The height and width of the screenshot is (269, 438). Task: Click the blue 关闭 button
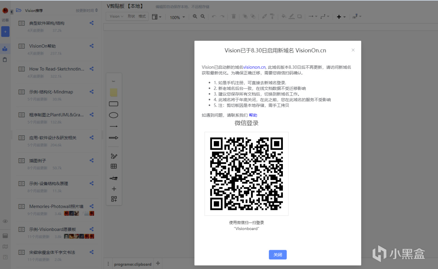[x=278, y=255]
